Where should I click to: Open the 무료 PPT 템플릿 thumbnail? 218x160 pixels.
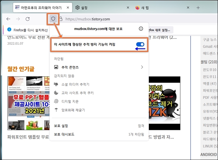(x=29, y=103)
